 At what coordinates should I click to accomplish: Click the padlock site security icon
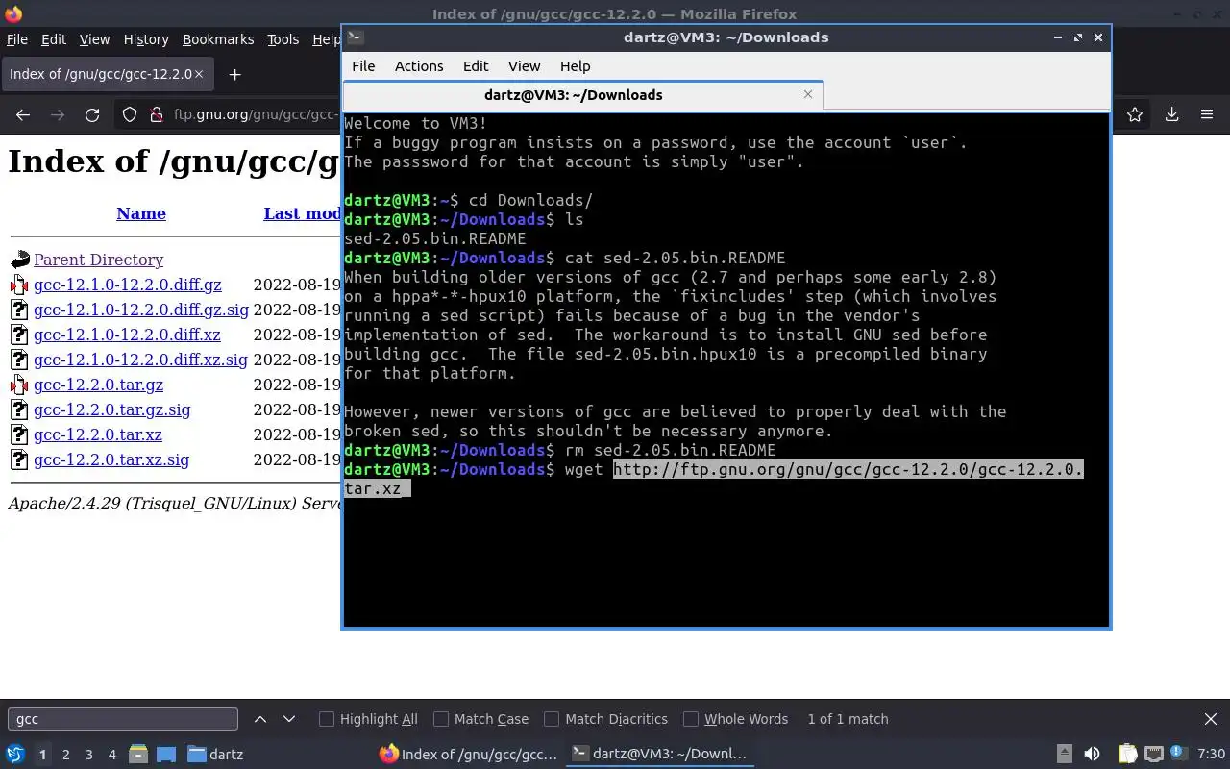157,115
